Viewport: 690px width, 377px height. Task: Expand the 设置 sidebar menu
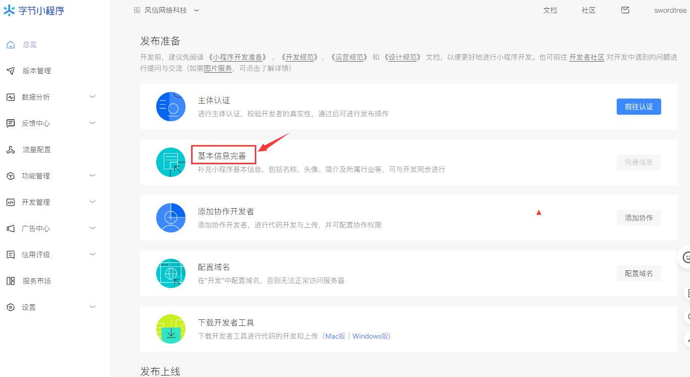(51, 307)
